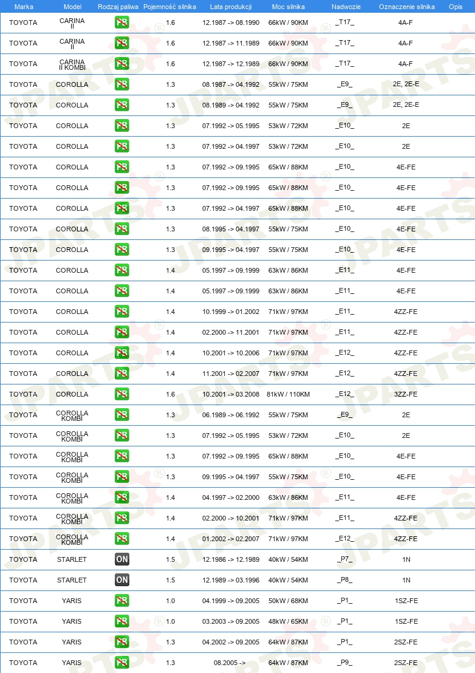
Task: Select petrol icon in Carina II Kombi row
Action: click(122, 64)
